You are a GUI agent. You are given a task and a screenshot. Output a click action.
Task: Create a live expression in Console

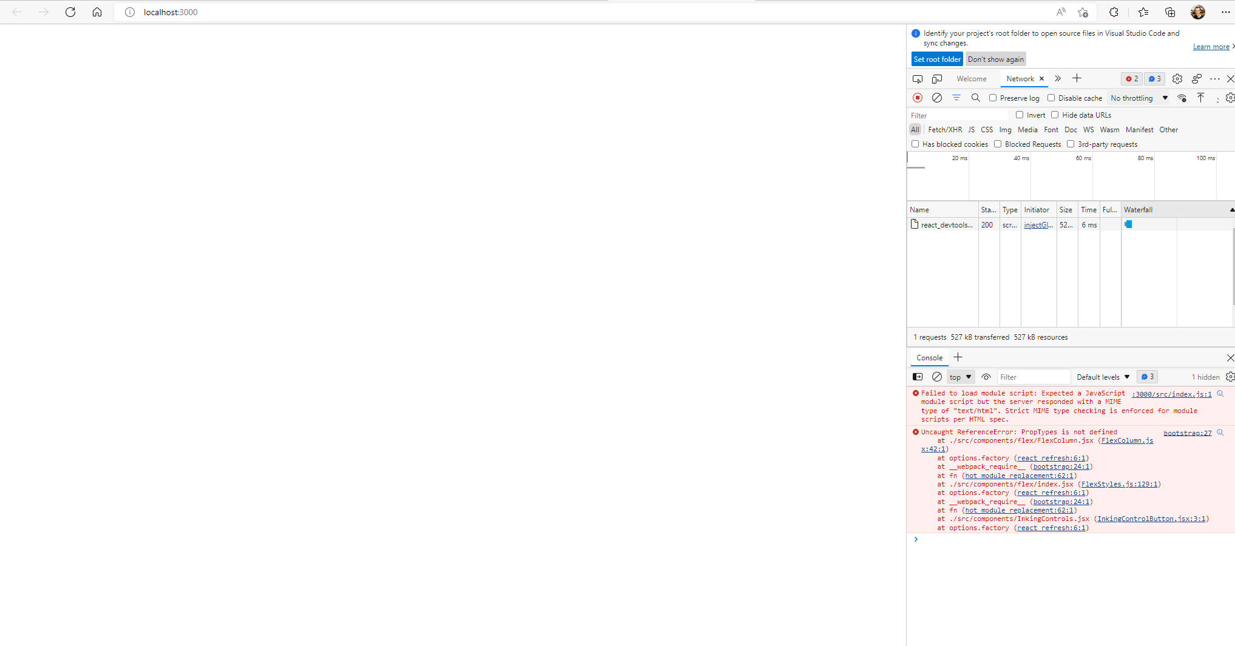click(x=985, y=377)
